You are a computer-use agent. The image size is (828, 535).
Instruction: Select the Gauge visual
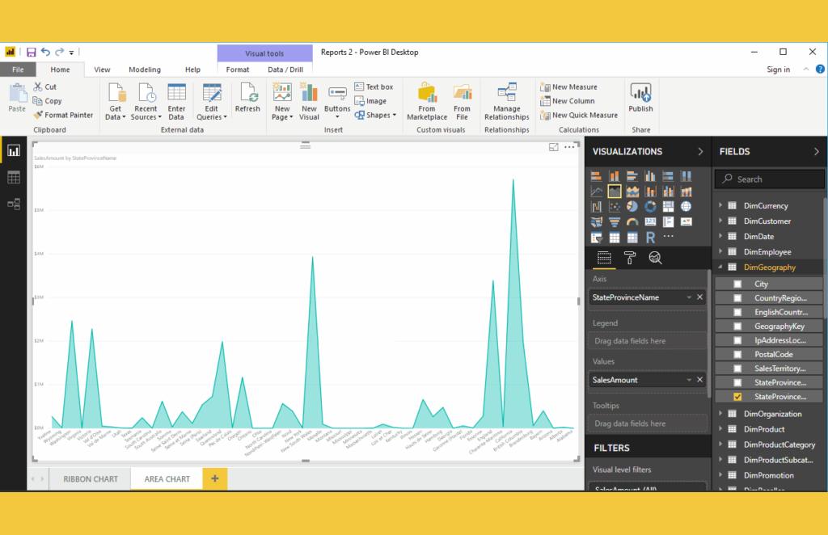click(x=632, y=222)
